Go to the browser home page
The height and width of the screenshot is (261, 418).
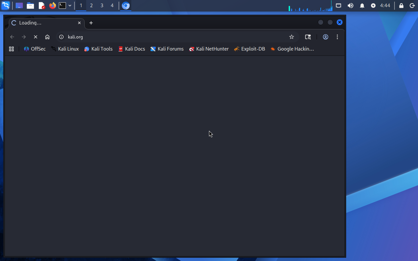click(47, 37)
